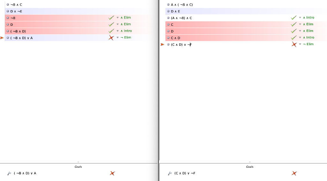
Task: Open rule dropdown arrow for (¬B ∧ D) ∨ A step
Action: point(118,38)
